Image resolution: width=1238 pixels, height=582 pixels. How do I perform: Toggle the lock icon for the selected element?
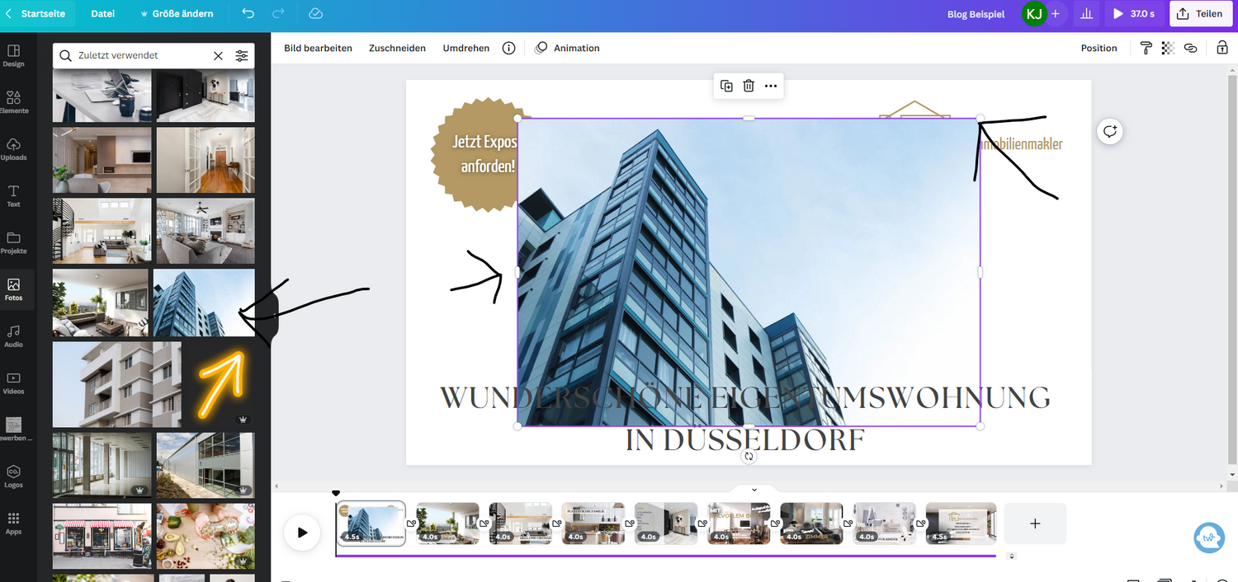(1222, 48)
